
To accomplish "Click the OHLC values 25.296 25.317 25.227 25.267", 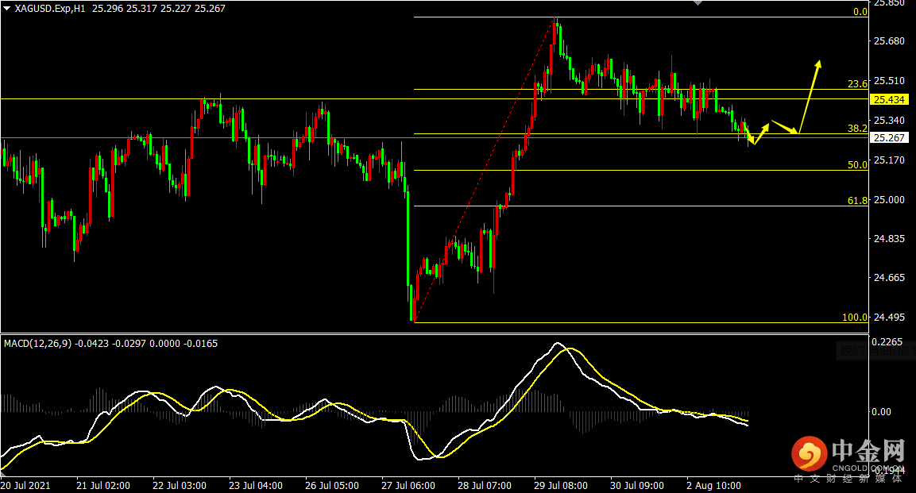I will pyautogui.click(x=159, y=9).
